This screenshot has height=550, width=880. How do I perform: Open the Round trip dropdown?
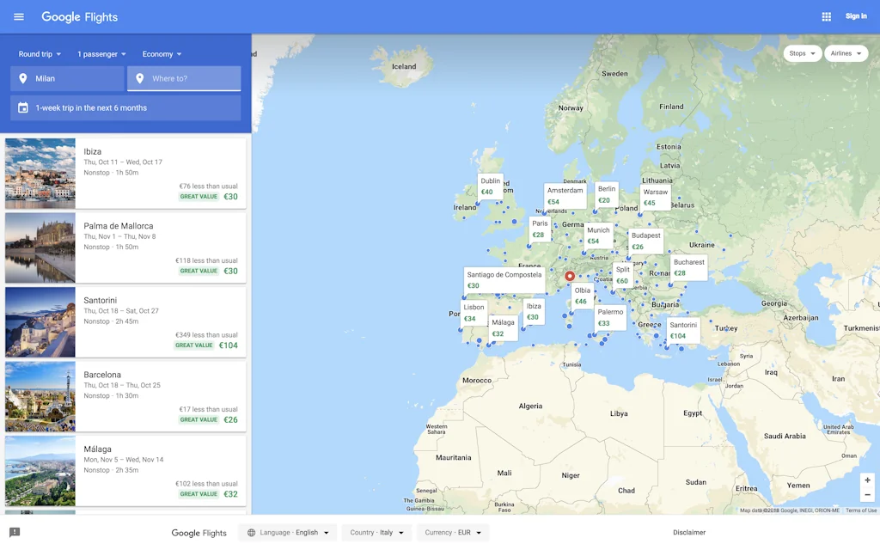tap(39, 53)
